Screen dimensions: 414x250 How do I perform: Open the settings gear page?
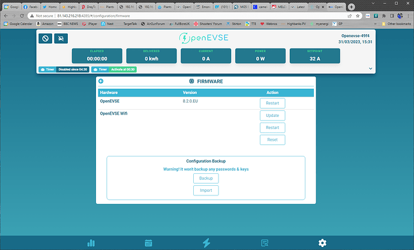(x=322, y=243)
